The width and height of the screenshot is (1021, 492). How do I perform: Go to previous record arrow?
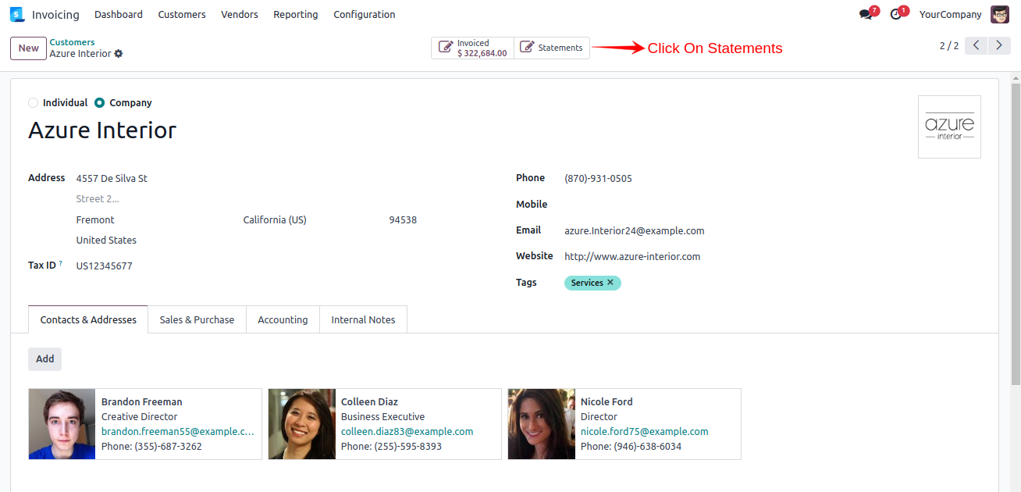tap(977, 46)
